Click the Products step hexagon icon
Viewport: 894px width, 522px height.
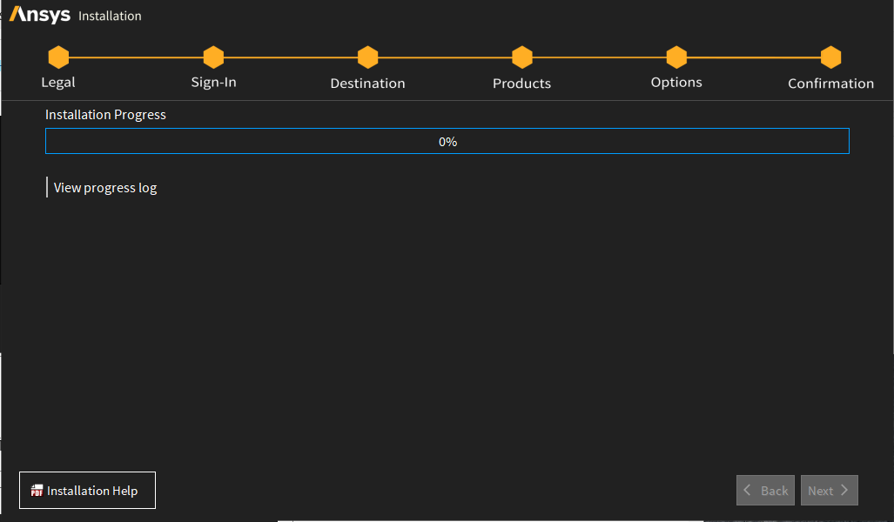pos(522,57)
